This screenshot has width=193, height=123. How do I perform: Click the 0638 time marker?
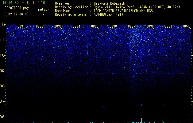[x=150, y=26]
